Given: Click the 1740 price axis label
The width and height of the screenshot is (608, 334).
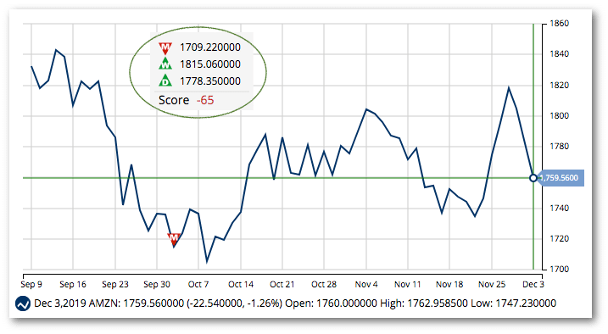Looking at the screenshot, I should pos(560,209).
